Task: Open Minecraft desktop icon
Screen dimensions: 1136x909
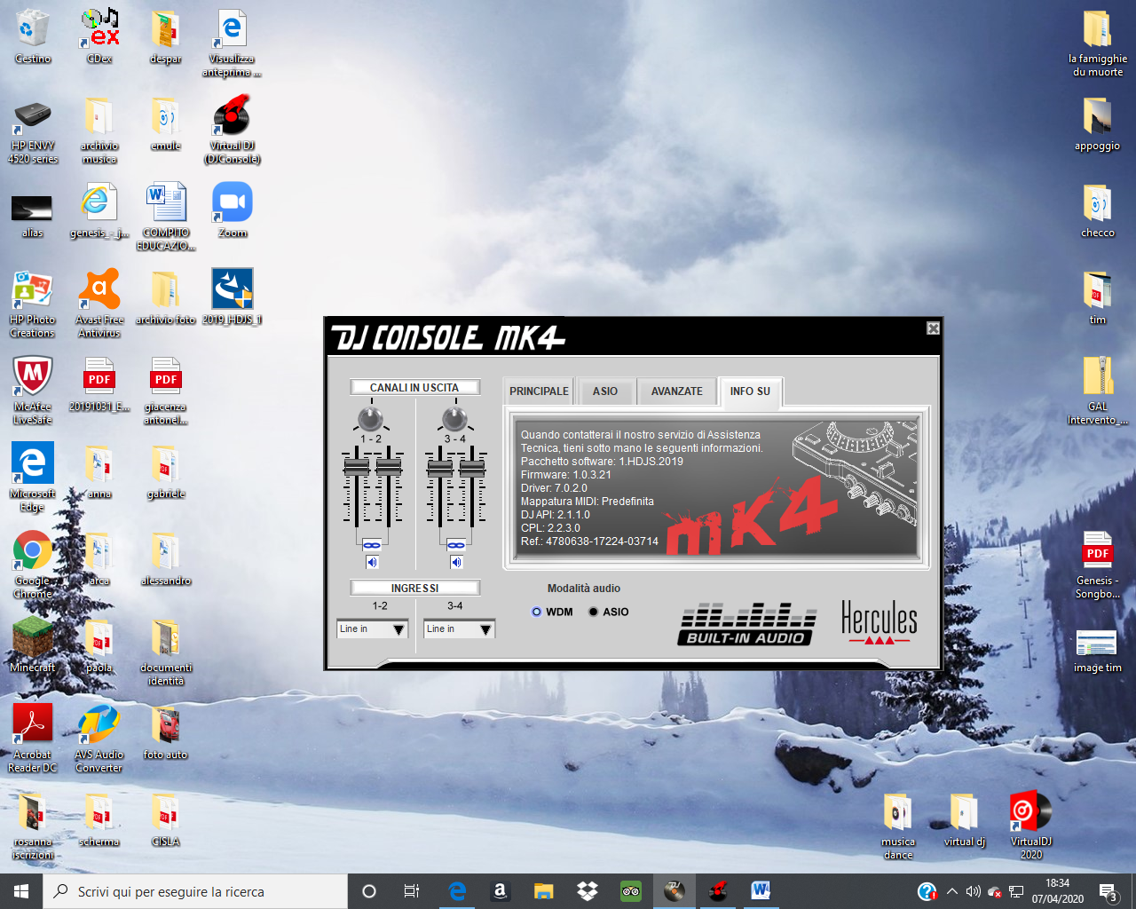Action: click(x=33, y=645)
